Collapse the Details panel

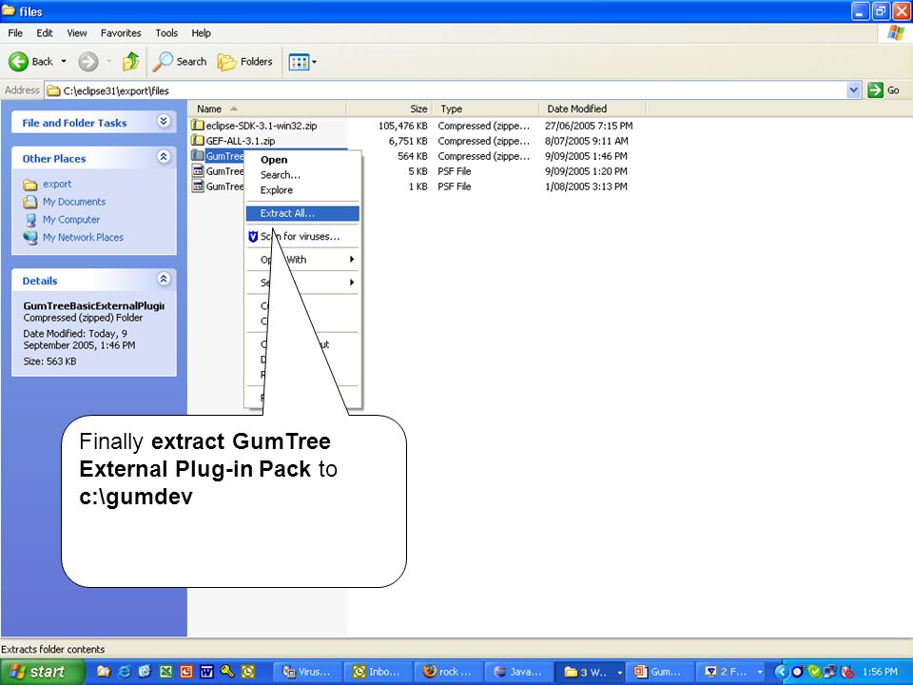[x=164, y=279]
